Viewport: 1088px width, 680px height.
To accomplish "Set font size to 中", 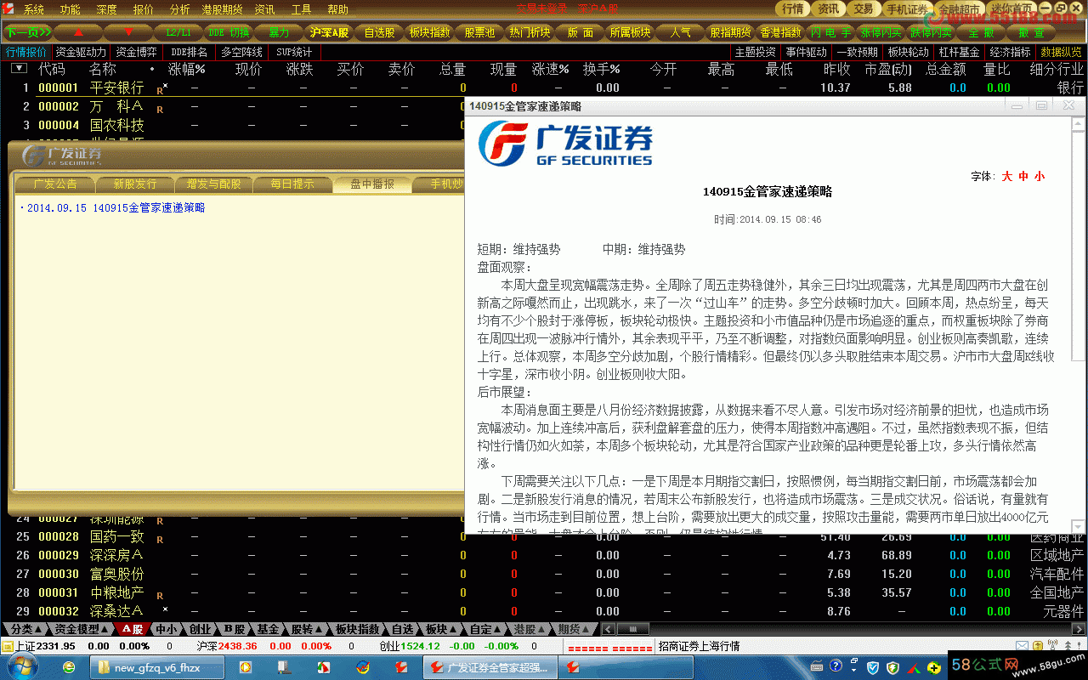I will 1023,177.
